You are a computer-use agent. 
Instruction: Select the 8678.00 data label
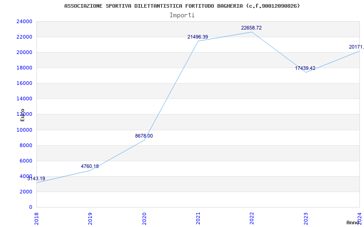(144, 136)
